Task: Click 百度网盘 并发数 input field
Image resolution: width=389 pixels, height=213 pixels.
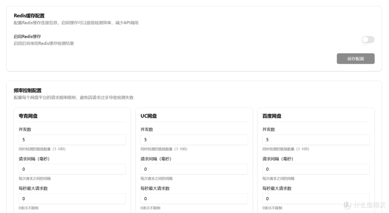Action: click(316, 140)
